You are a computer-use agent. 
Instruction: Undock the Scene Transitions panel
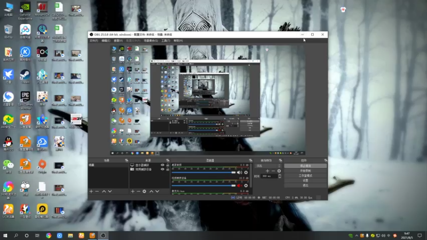coord(281,161)
